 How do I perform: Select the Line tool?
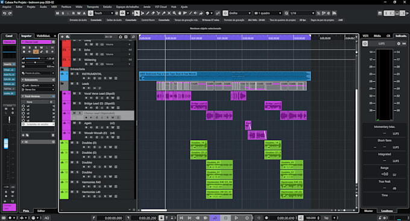click(x=191, y=13)
